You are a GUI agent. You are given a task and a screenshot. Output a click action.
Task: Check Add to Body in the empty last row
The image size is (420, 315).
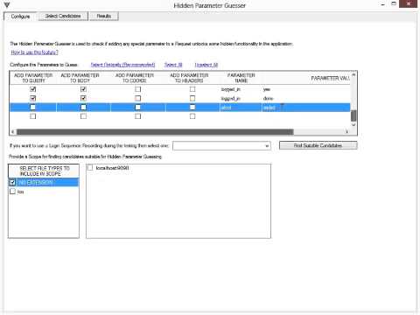click(x=83, y=116)
